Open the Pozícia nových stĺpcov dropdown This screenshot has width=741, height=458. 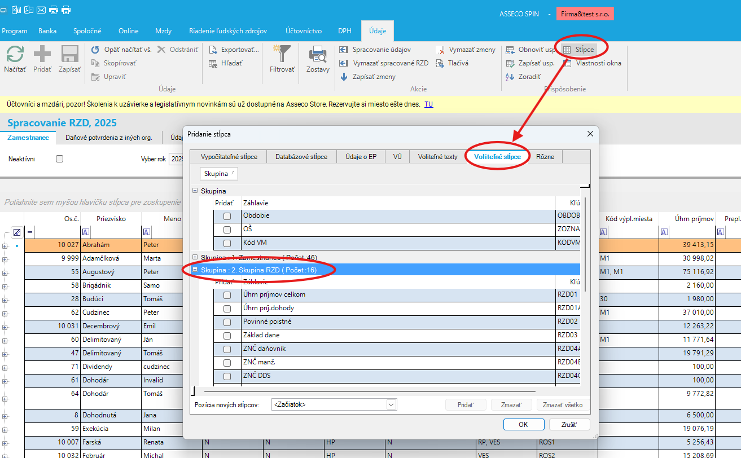[x=391, y=404]
